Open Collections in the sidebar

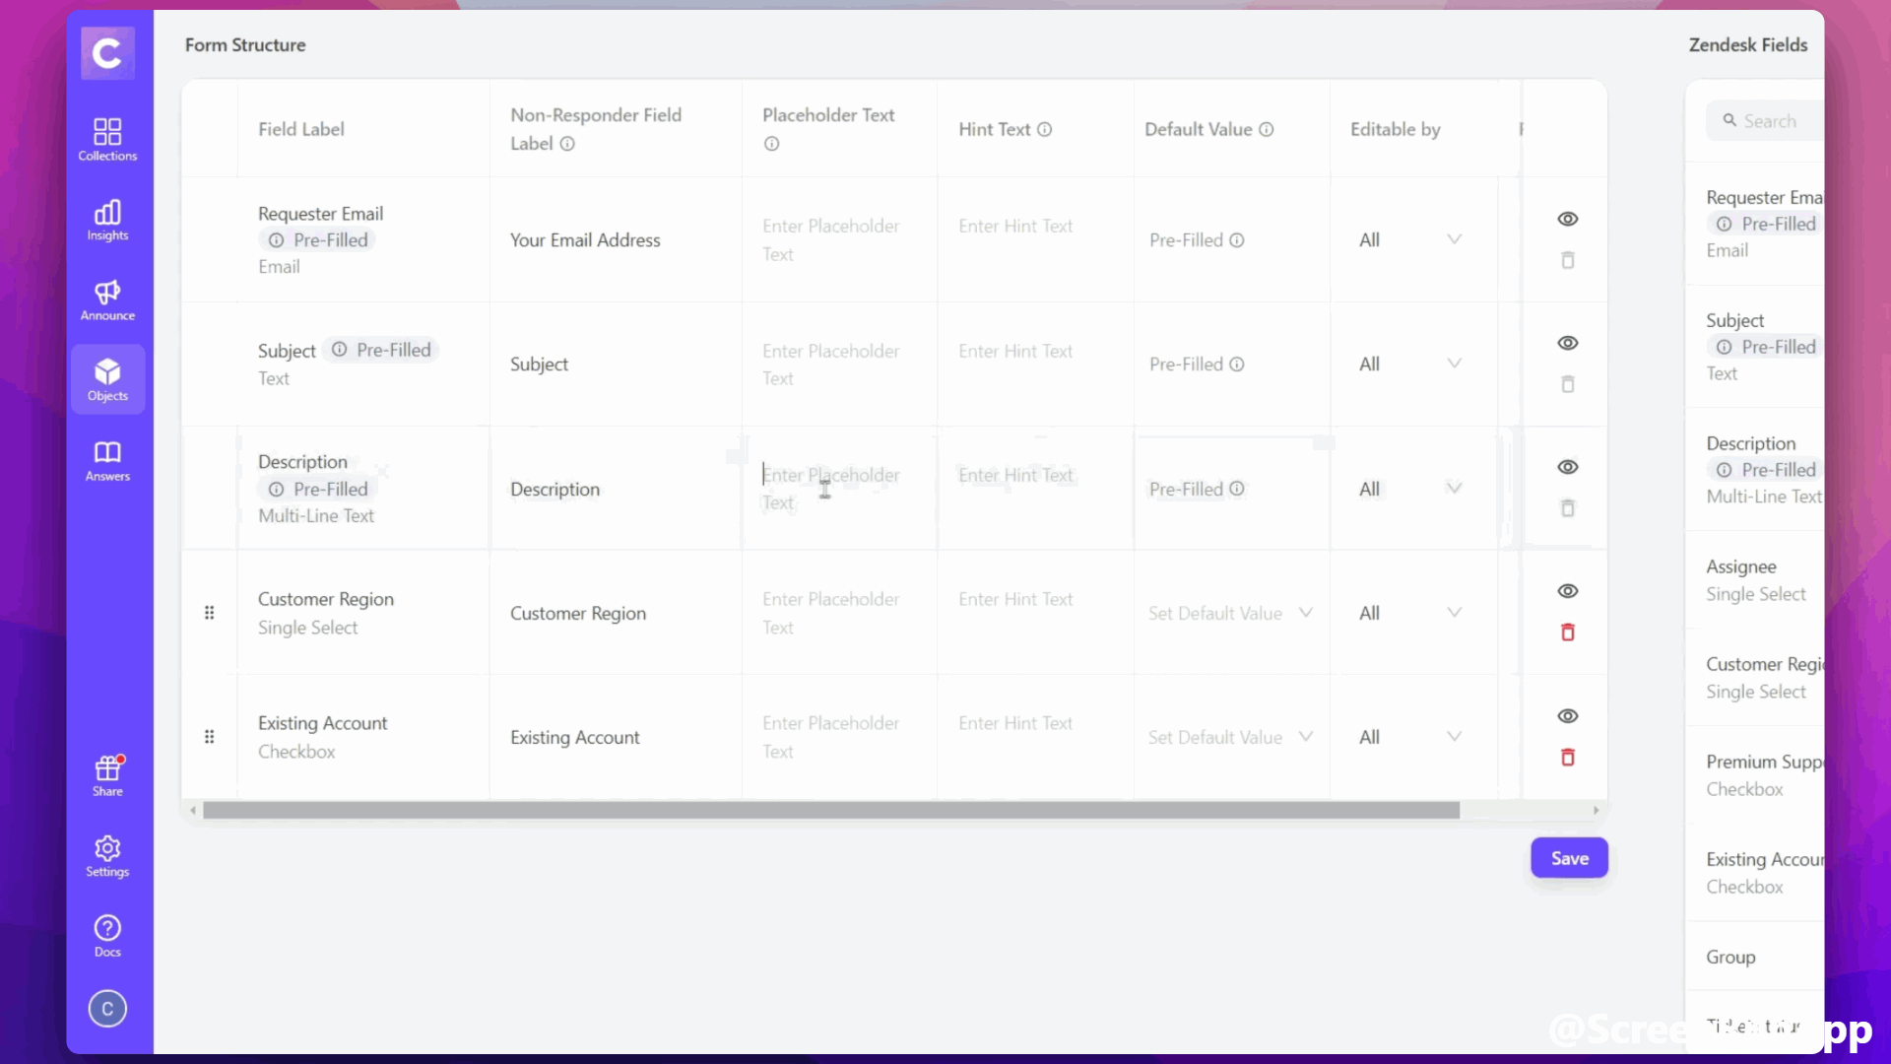107,139
